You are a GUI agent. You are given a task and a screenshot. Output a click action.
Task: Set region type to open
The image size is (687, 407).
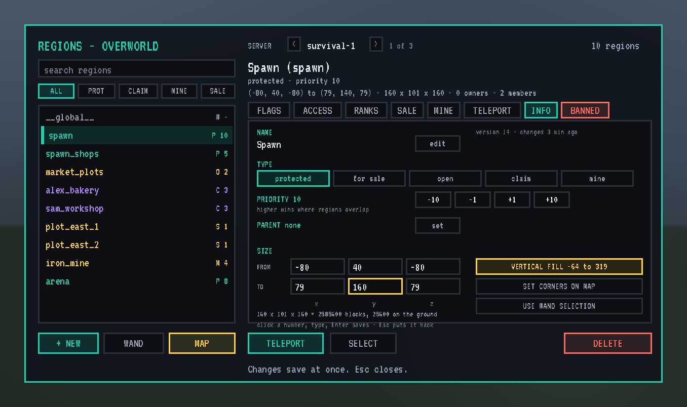[x=445, y=179]
